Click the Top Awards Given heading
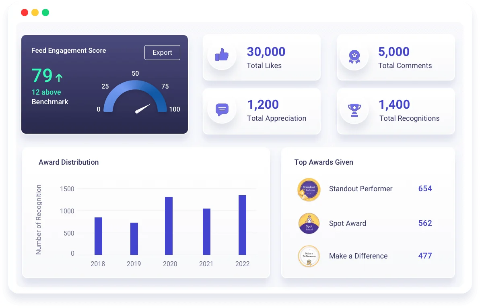 [x=323, y=162]
